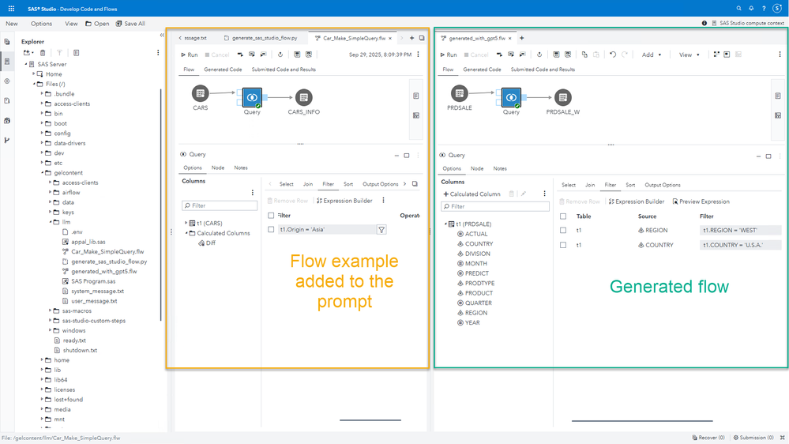The image size is (789, 444).
Task: Open the user profile avatar
Action: 777,9
